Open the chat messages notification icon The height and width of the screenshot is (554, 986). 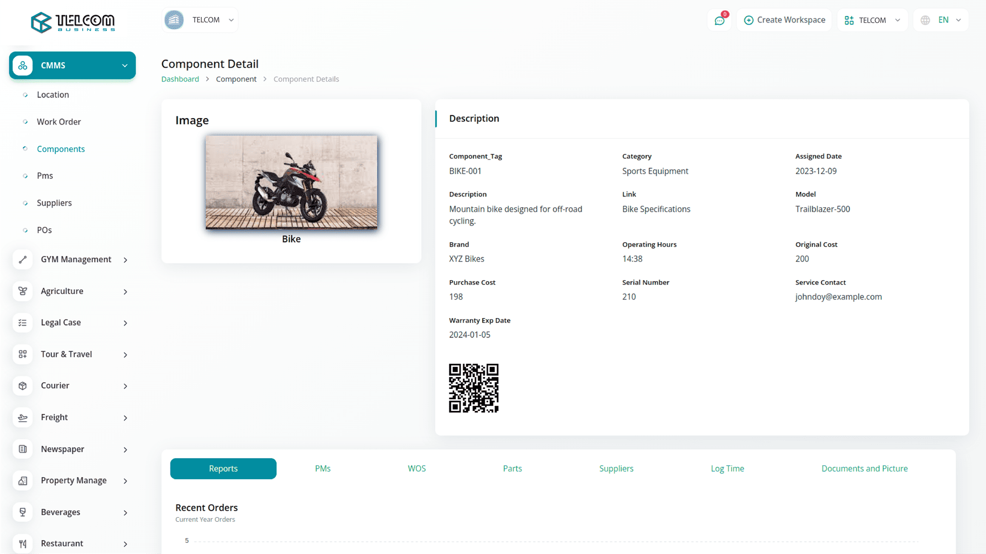click(x=719, y=21)
